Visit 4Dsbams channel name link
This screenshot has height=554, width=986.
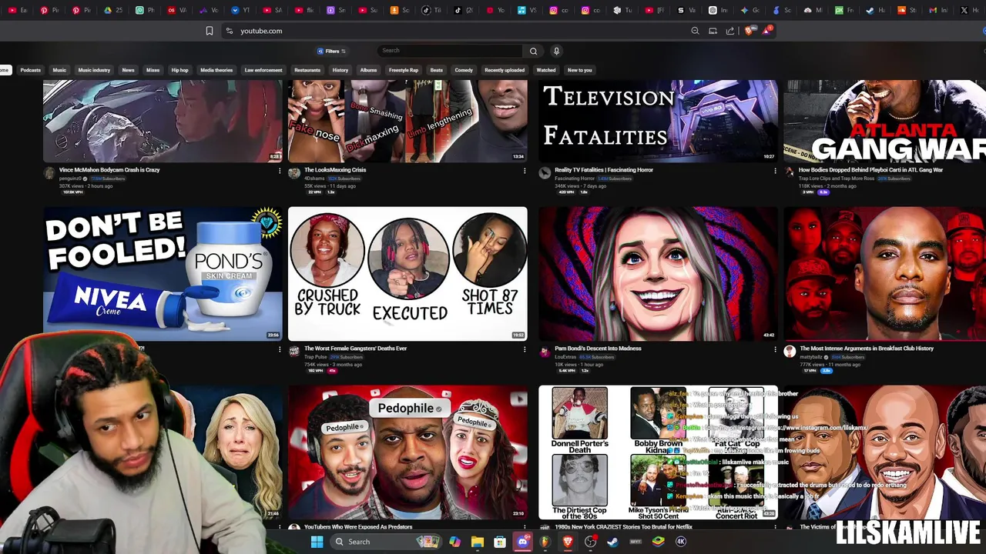click(314, 179)
